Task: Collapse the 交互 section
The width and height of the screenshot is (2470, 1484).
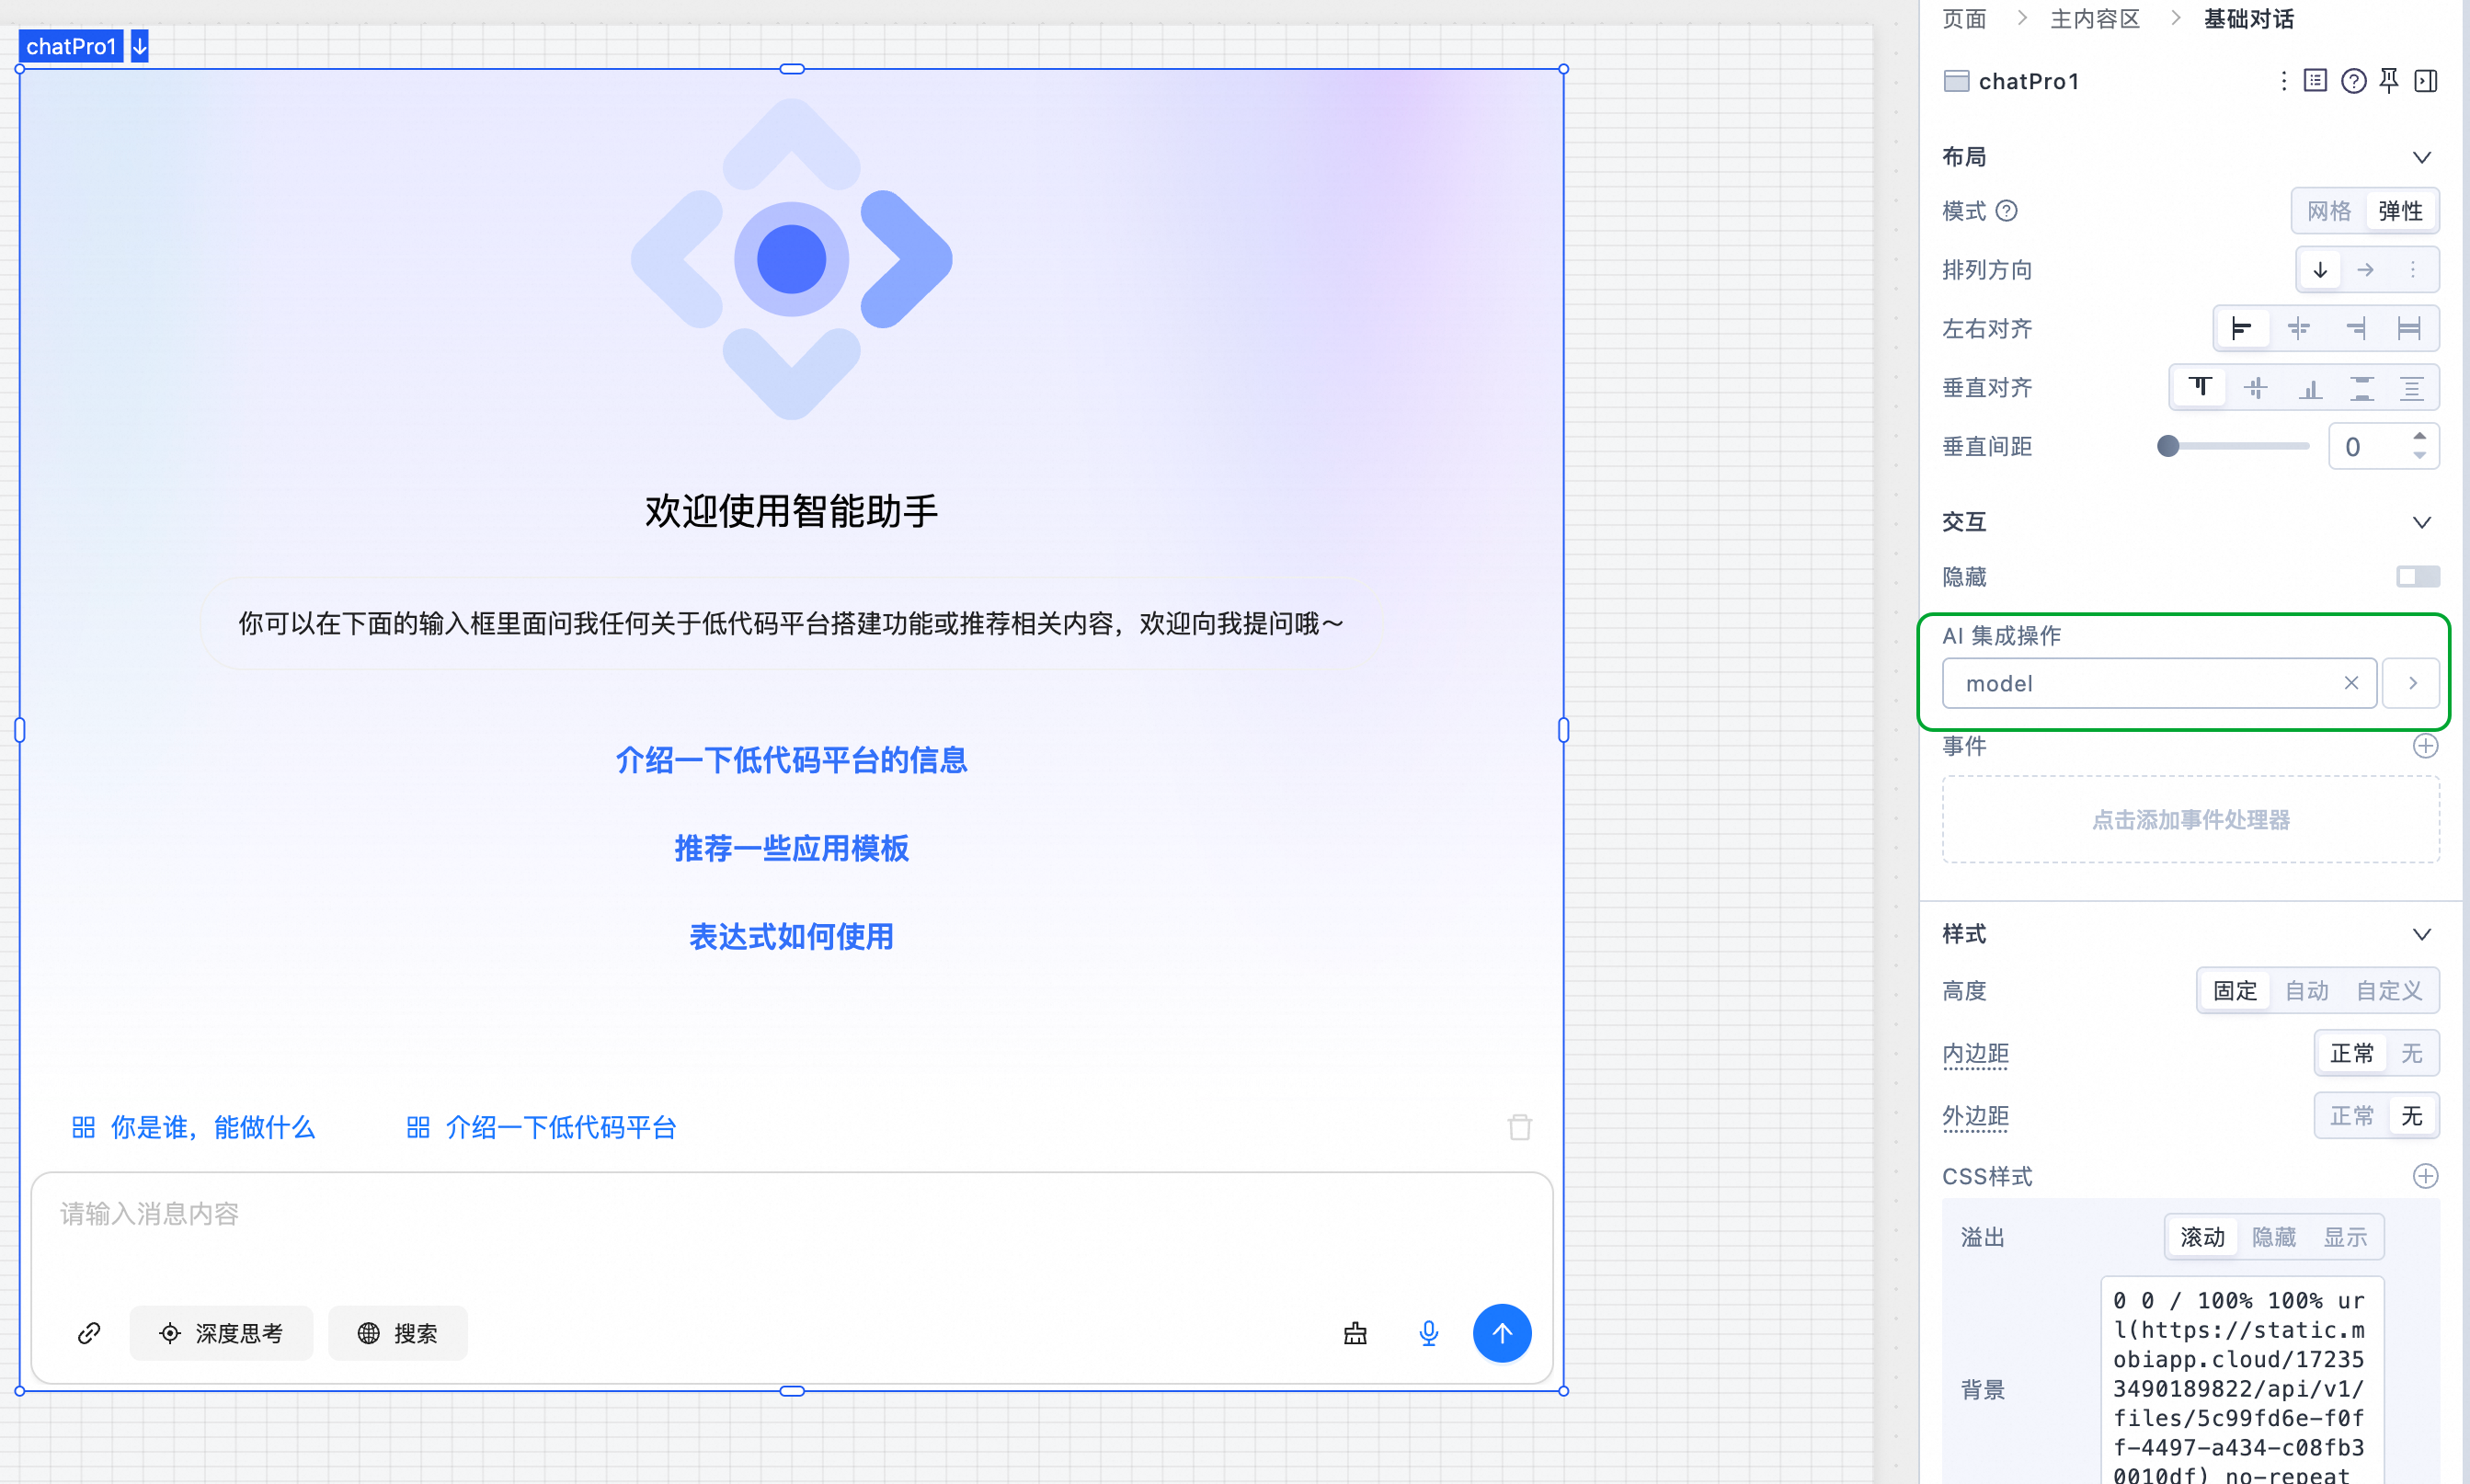Action: click(2421, 522)
